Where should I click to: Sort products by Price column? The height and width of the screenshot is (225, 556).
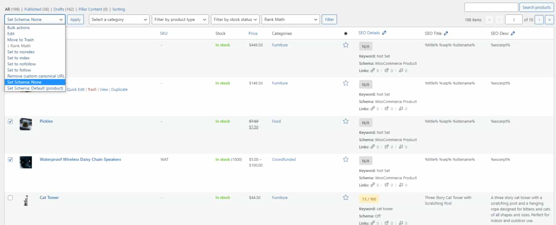pos(253,33)
